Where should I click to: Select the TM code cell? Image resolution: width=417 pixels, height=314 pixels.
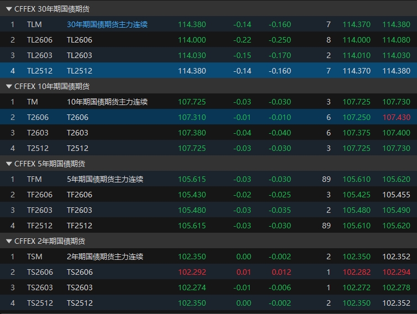tap(33, 102)
